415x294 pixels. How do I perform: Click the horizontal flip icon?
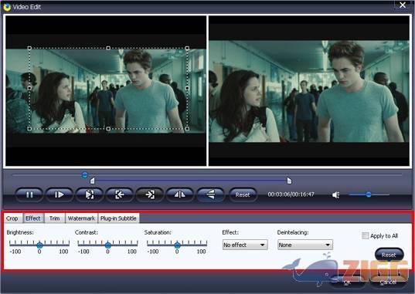(180, 195)
